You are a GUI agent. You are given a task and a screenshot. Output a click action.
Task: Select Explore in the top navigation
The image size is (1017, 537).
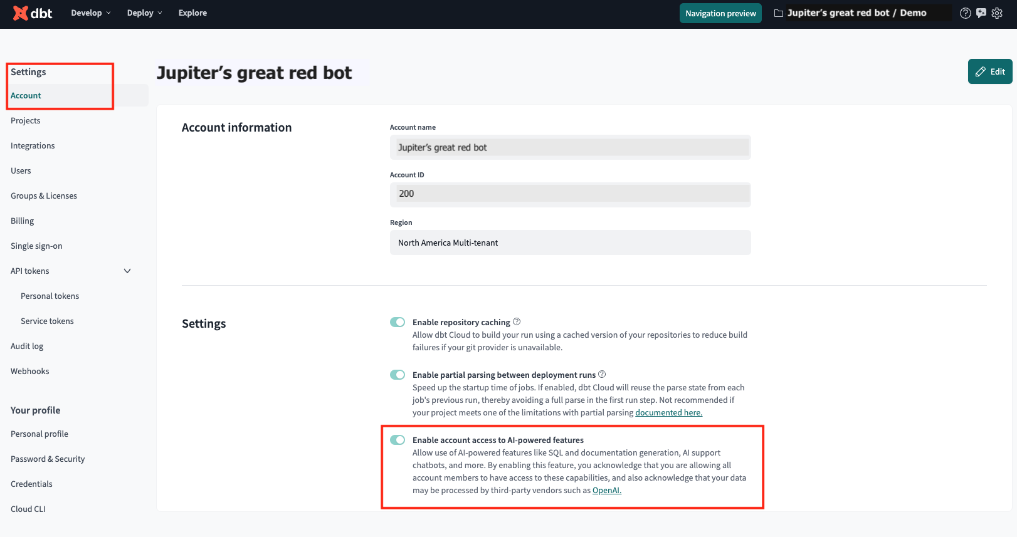pos(192,13)
